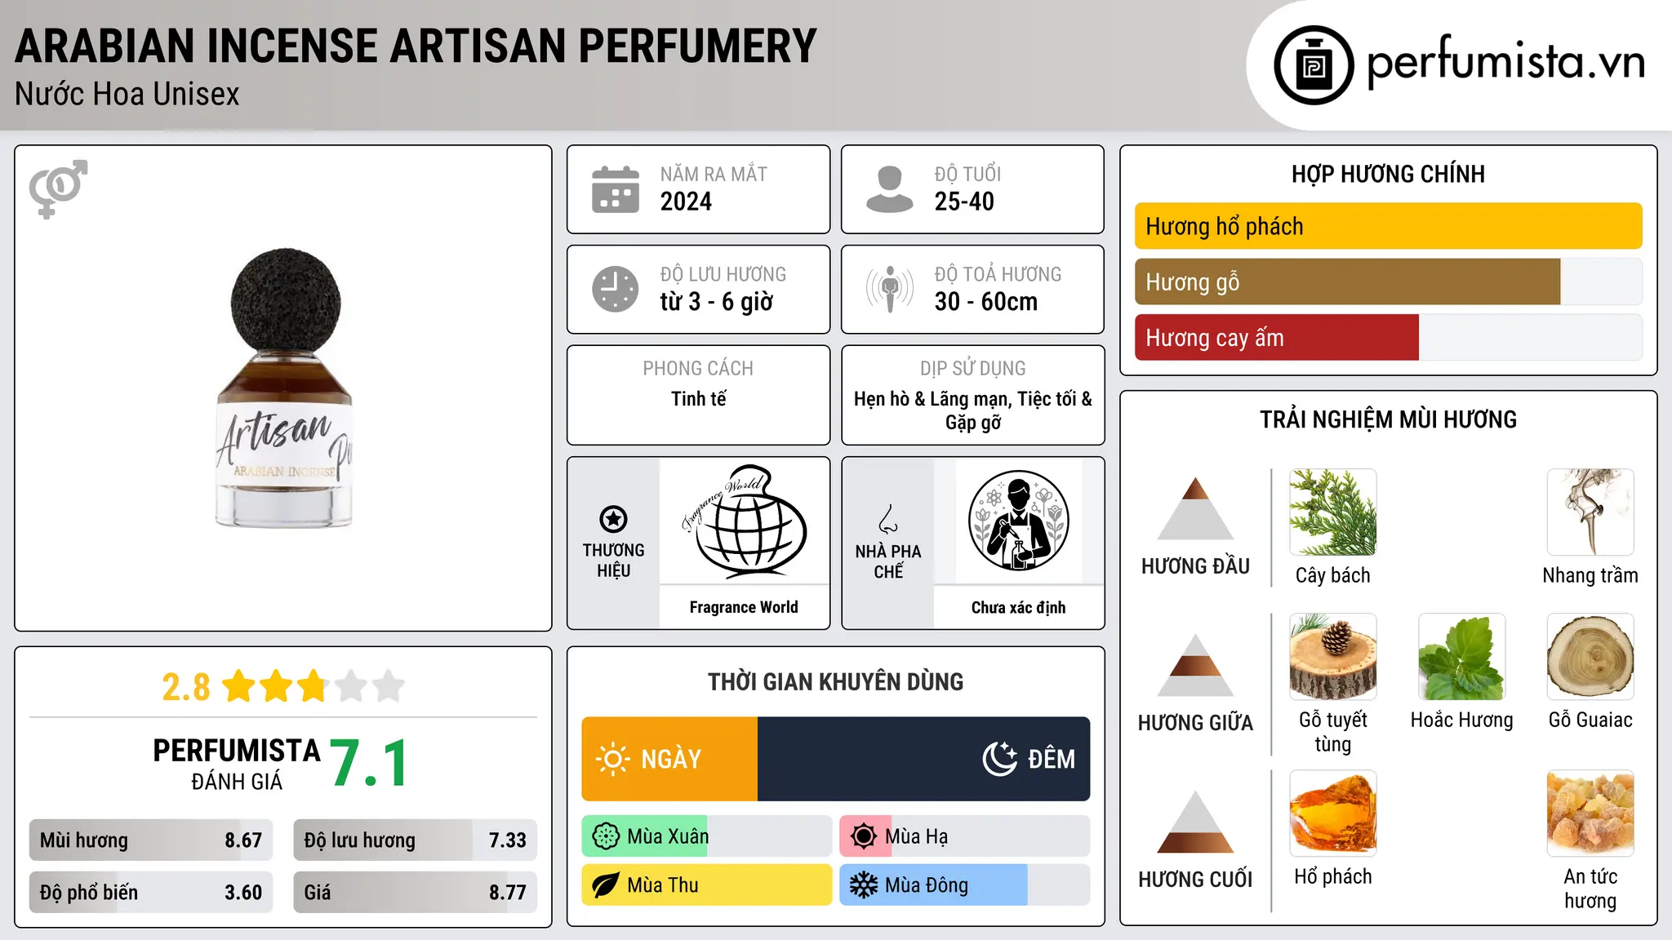The width and height of the screenshot is (1672, 940).
Task: Click the Hợp Hương Chính heading
Action: click(1388, 174)
